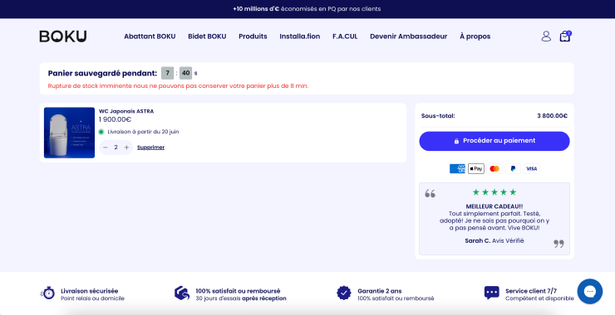Open the WC Japonais ASTRA product link
Viewport: 615px width, 315px height.
126,111
